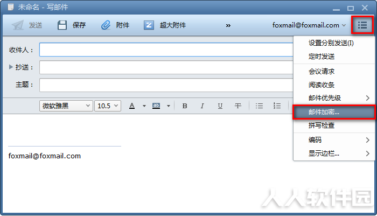Image resolution: width=377 pixels, height=216 pixels.
Task: Click into the 抄送 CC field
Action: tap(166, 67)
